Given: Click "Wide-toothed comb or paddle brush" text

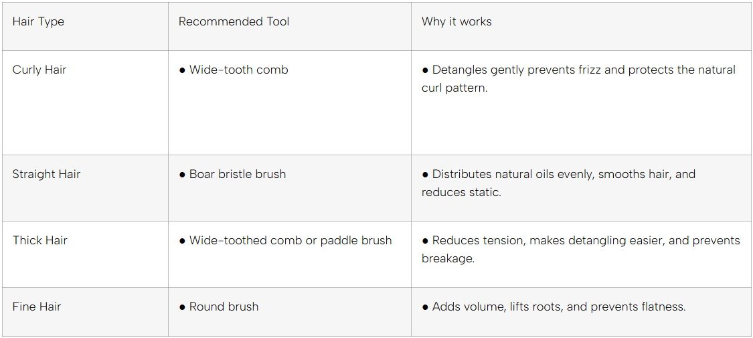Looking at the screenshot, I should 290,240.
